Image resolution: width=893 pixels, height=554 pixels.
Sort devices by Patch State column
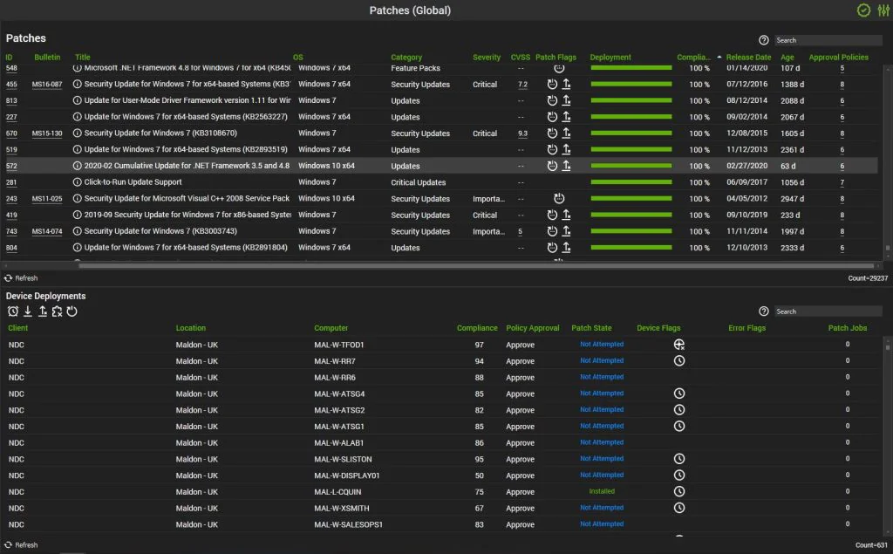tap(591, 328)
